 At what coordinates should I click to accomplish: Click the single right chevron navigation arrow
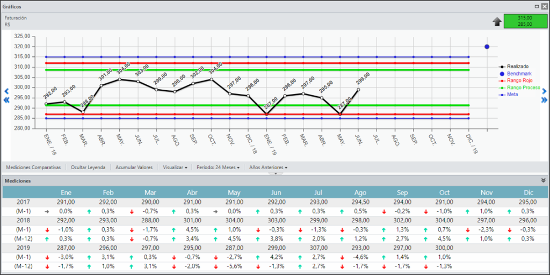click(545, 91)
